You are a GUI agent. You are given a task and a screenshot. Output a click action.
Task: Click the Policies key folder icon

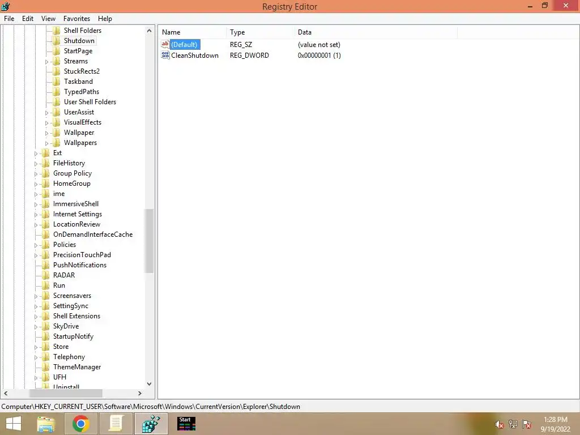[x=45, y=245]
